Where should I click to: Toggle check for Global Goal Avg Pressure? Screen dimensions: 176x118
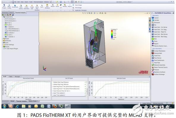pos(85,82)
